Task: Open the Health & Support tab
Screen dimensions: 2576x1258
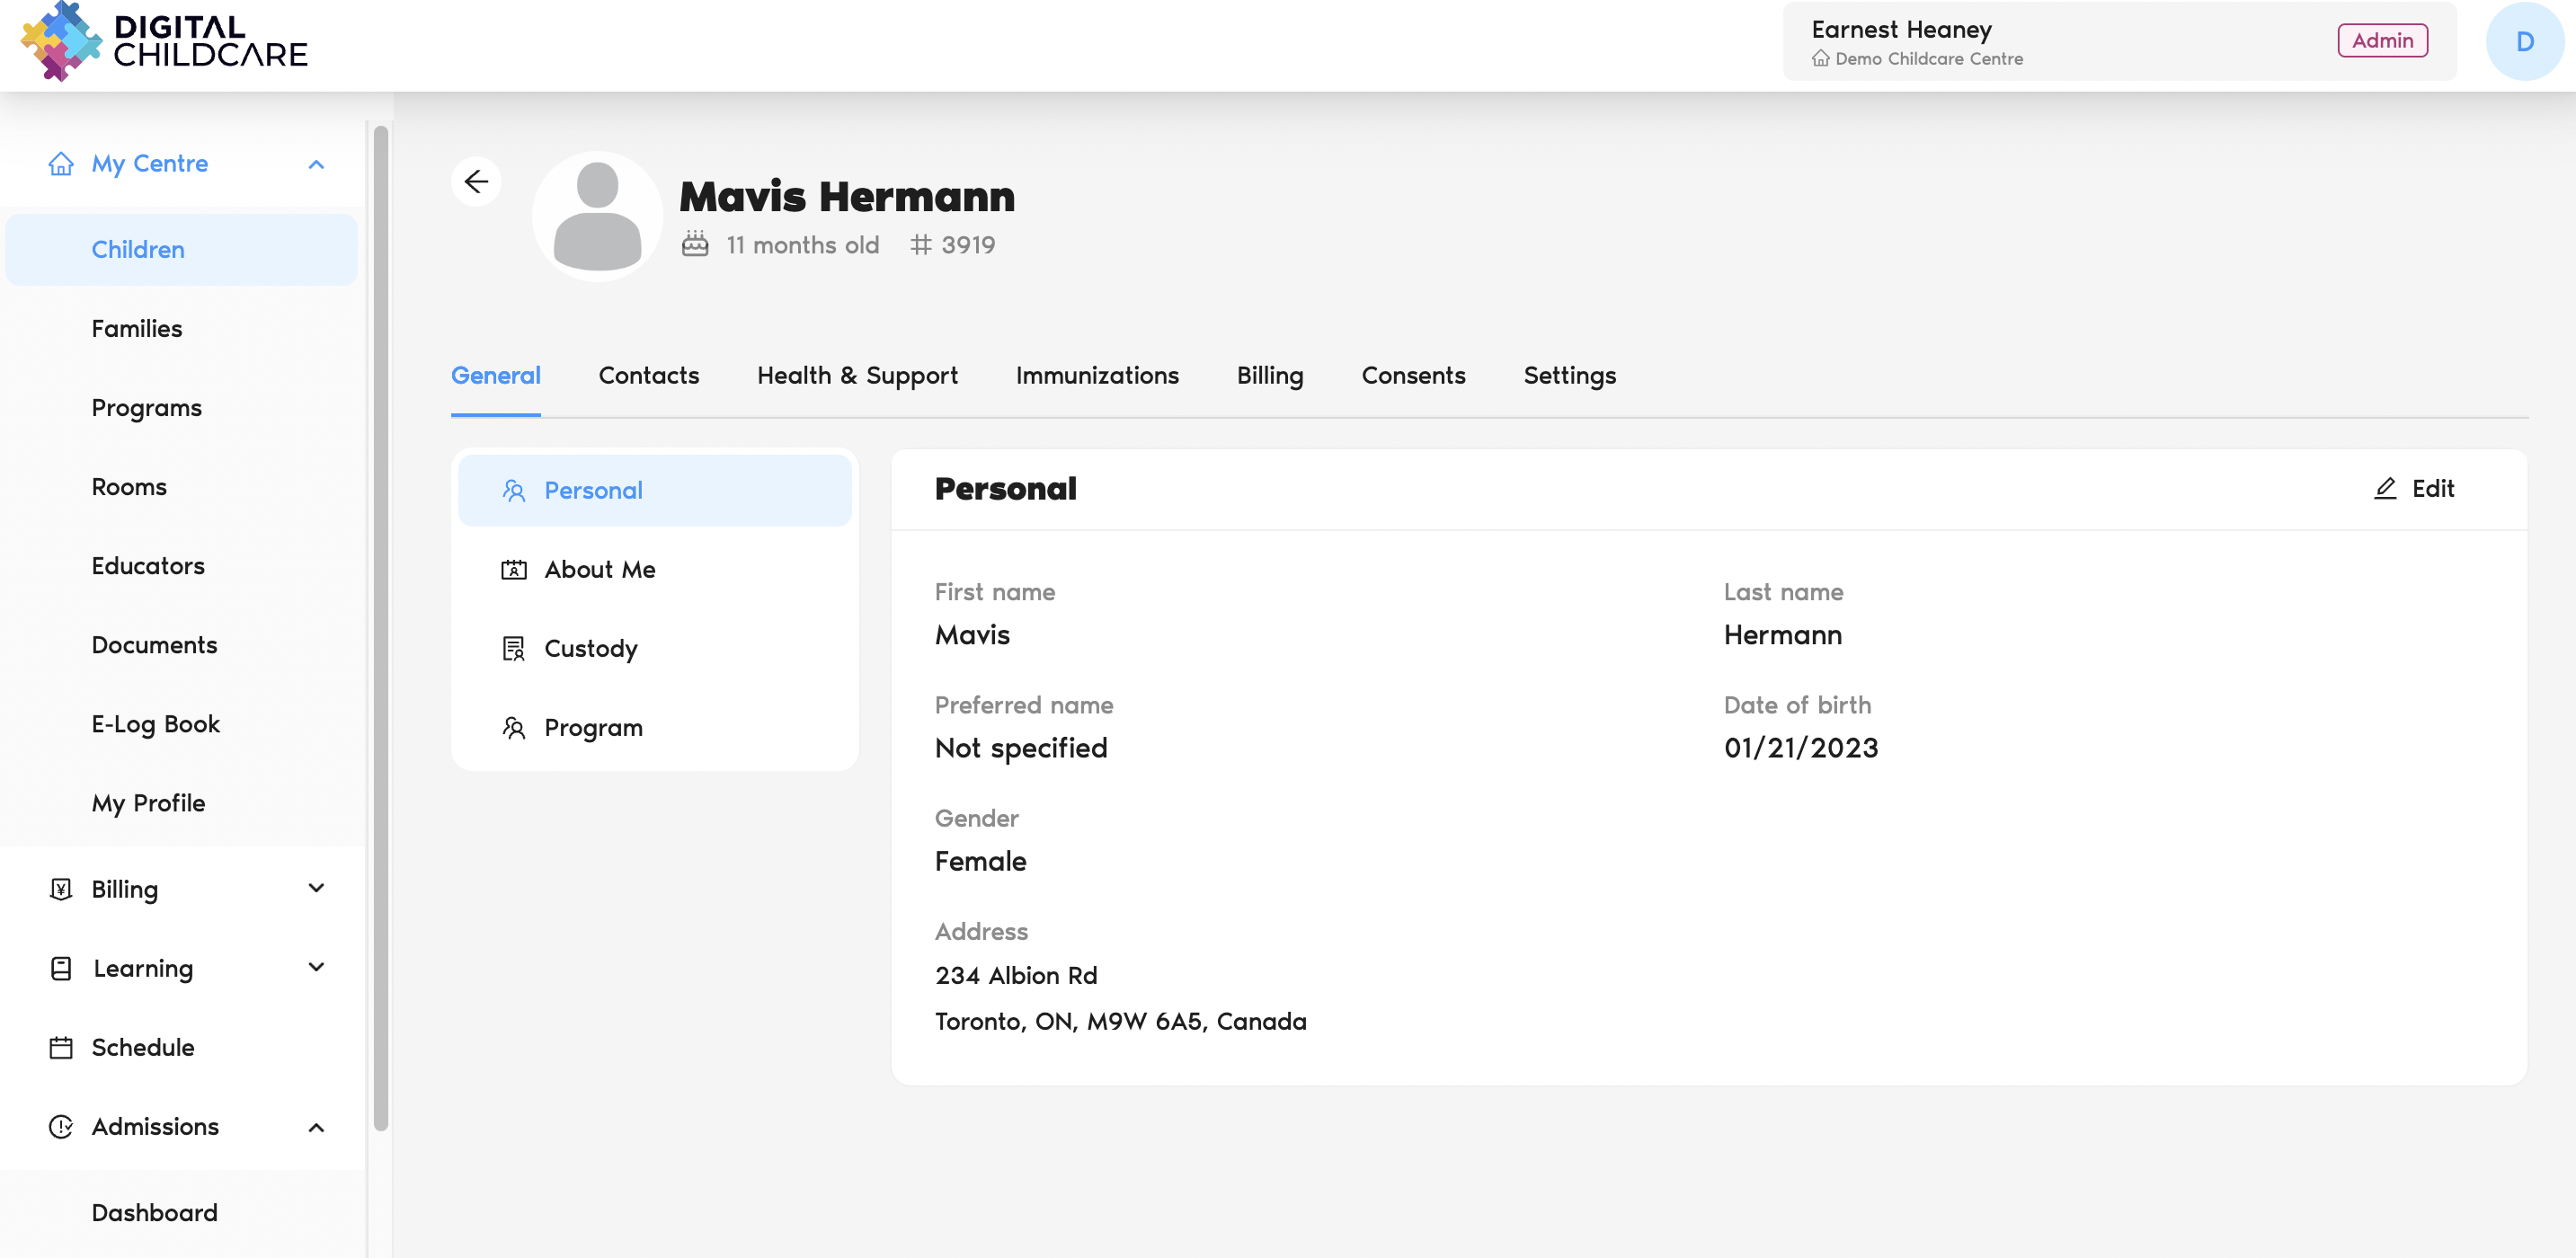Action: click(x=857, y=375)
